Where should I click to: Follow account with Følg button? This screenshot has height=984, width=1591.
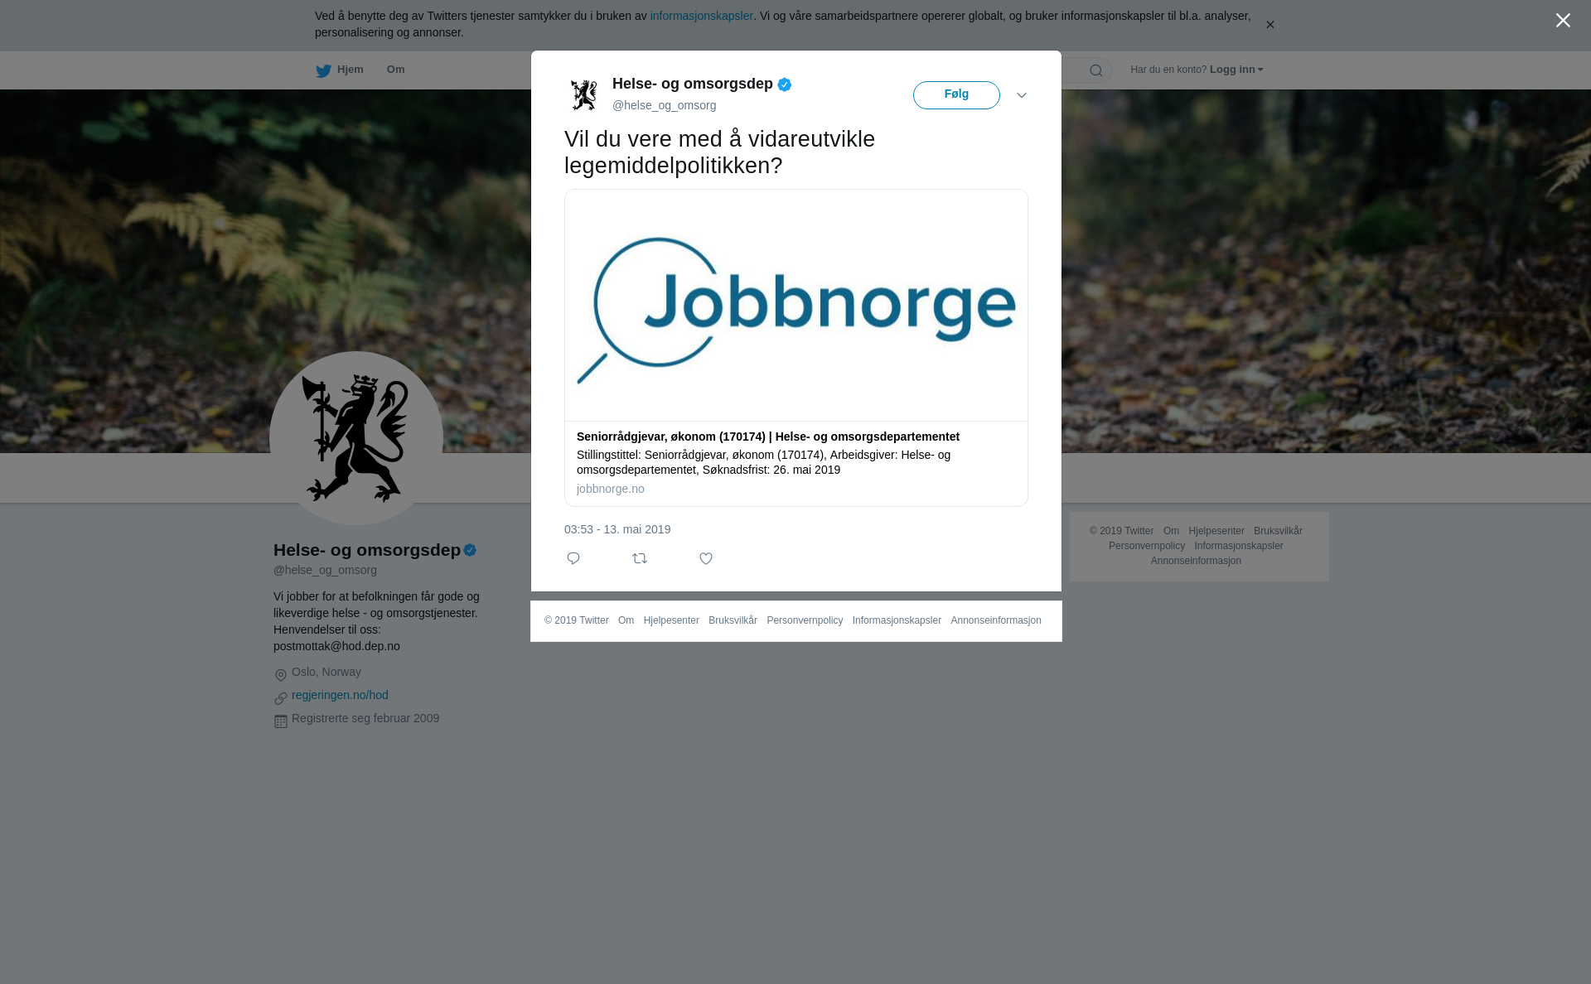956,95
